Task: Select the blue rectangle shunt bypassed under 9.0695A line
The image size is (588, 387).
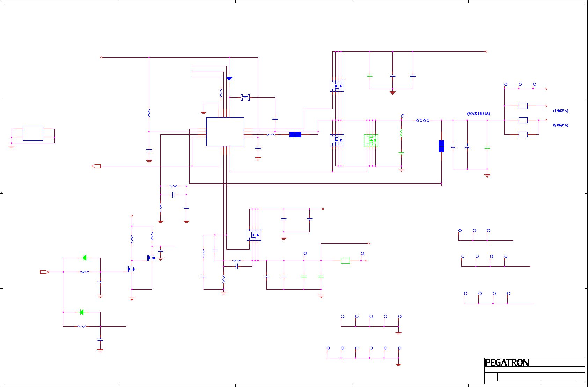Action: point(523,134)
